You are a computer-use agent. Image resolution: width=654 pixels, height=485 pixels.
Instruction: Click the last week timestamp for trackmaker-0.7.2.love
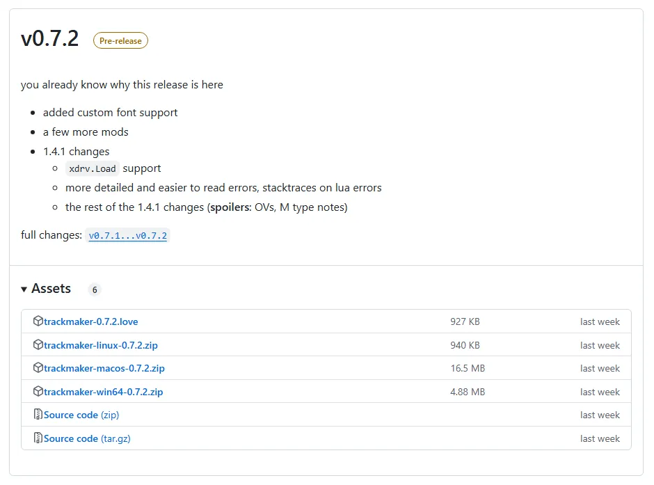tap(600, 321)
